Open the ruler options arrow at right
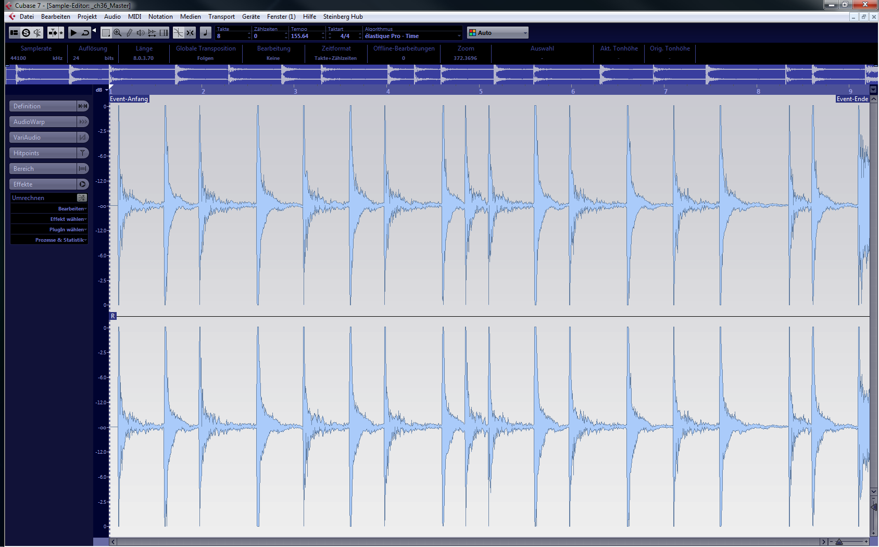 tap(874, 90)
